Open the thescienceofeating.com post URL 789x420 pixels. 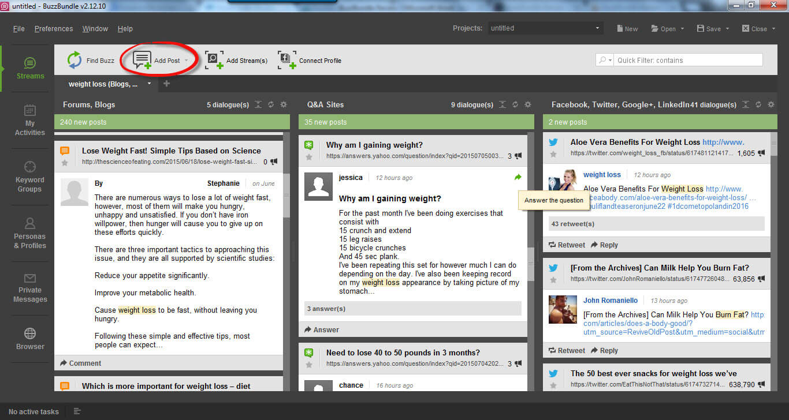pos(169,162)
